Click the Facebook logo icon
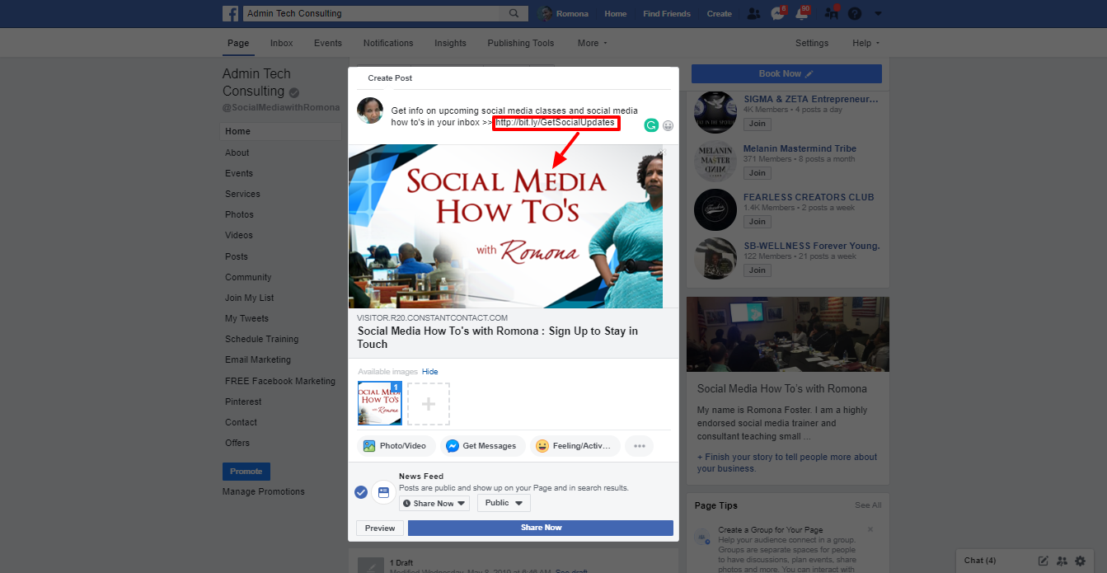1107x573 pixels. click(231, 13)
